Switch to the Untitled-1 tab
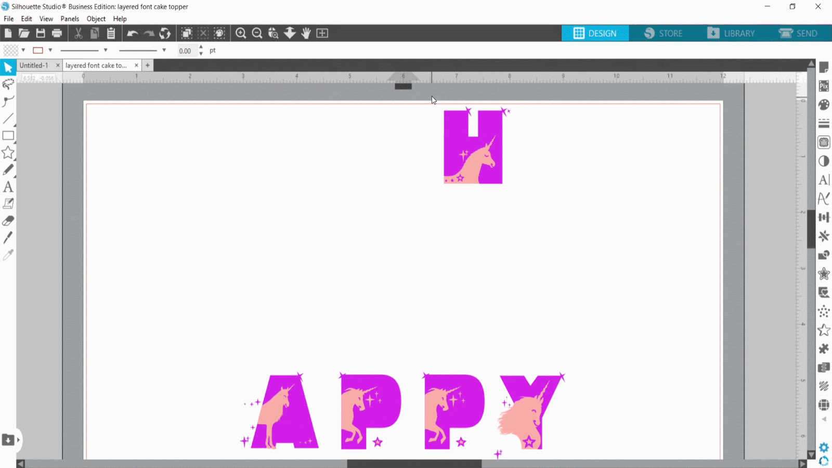 [x=34, y=65]
